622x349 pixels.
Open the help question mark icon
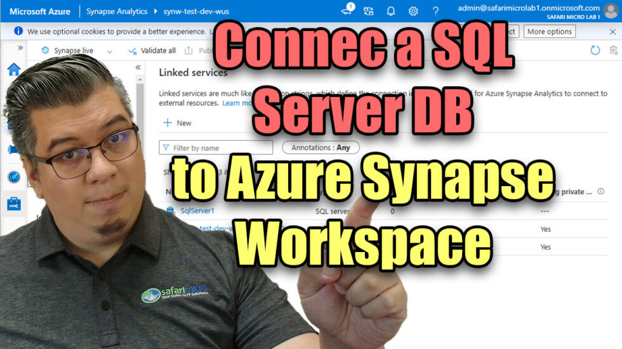(x=435, y=11)
